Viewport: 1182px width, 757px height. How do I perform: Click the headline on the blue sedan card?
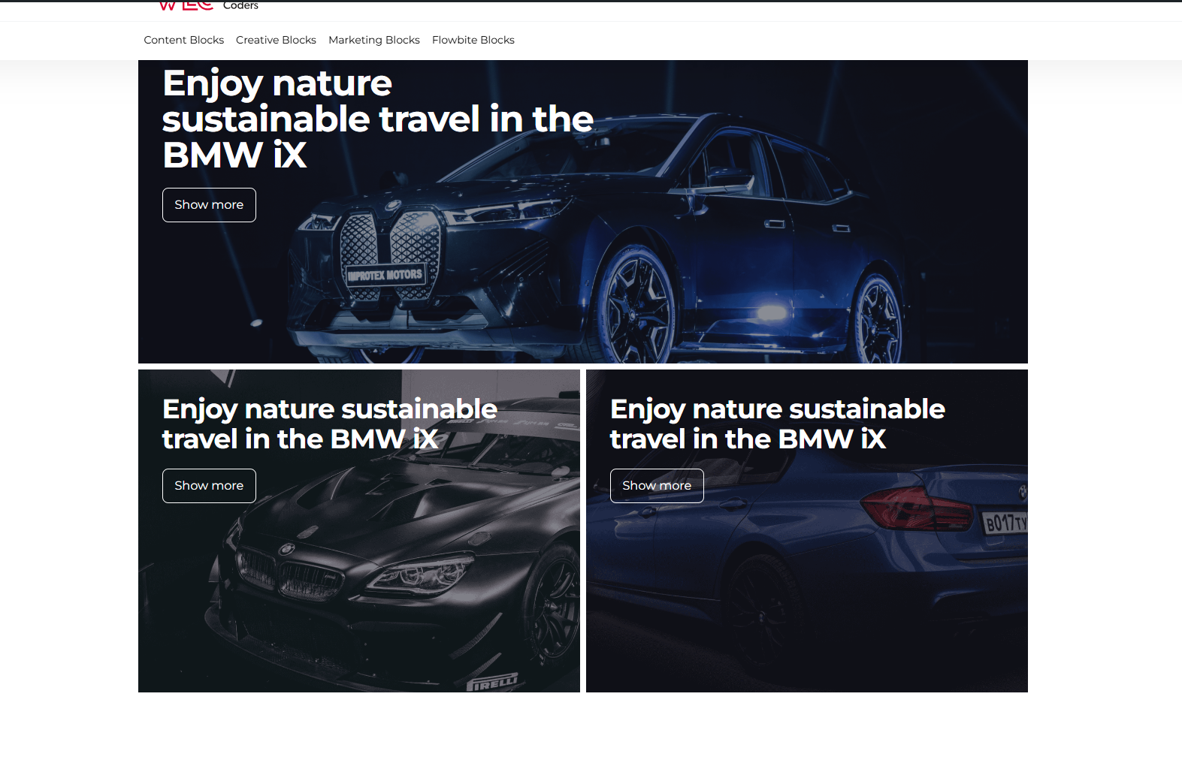tap(778, 424)
